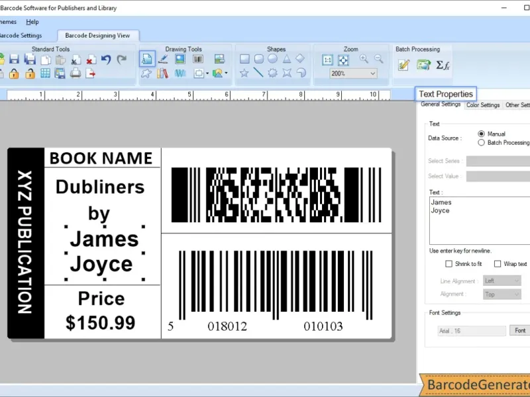Click the open padlock Unlock icon
The width and height of the screenshot is (530, 397).
click(30, 73)
